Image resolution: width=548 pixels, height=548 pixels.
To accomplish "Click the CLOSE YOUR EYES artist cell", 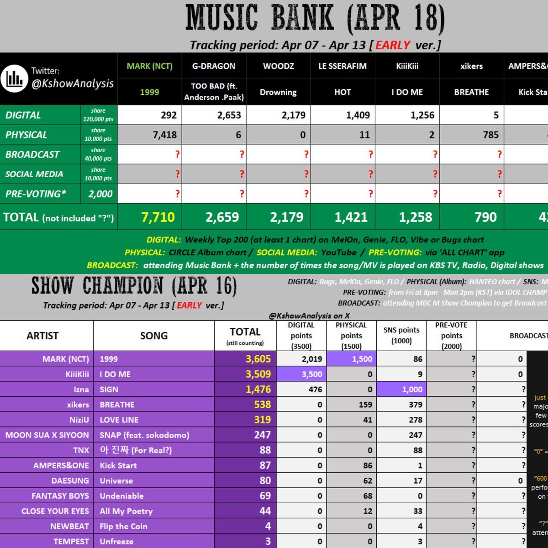I will (47, 511).
